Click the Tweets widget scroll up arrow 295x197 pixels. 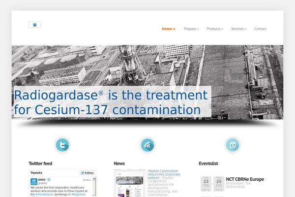pos(94,178)
